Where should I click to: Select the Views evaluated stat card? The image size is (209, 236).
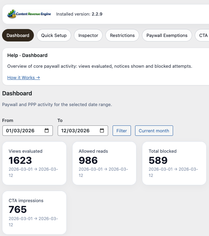click(34, 163)
